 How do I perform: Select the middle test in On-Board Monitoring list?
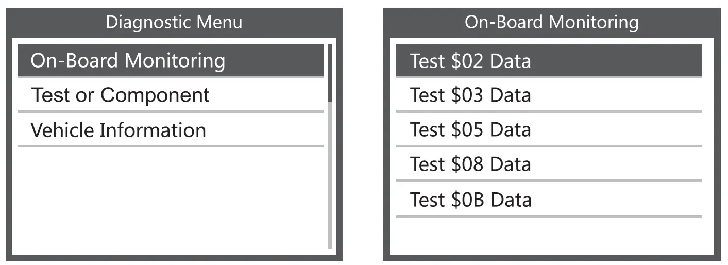pyautogui.click(x=548, y=130)
